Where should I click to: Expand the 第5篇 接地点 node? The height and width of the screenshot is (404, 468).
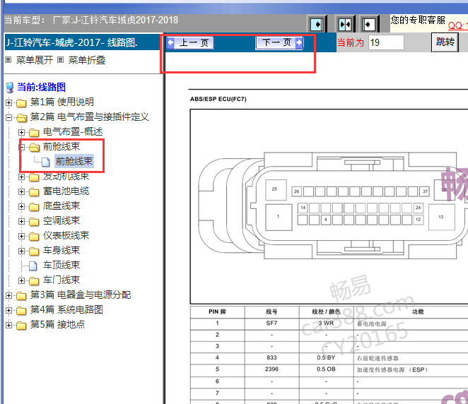click(x=8, y=325)
